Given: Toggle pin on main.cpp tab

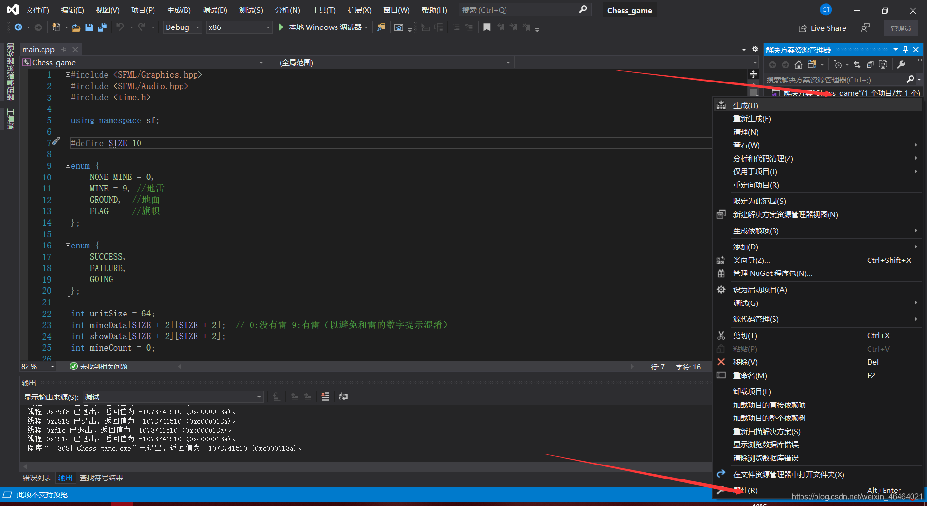Looking at the screenshot, I should (64, 49).
